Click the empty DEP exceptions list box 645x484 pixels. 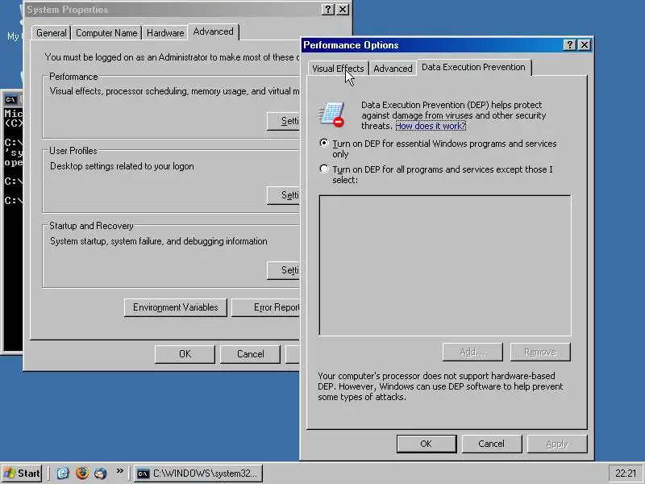(445, 265)
